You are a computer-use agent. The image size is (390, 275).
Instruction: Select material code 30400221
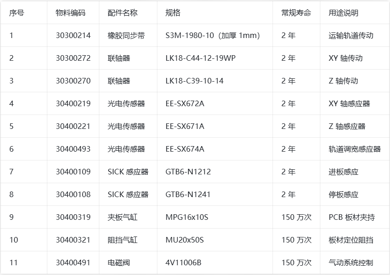(73, 127)
